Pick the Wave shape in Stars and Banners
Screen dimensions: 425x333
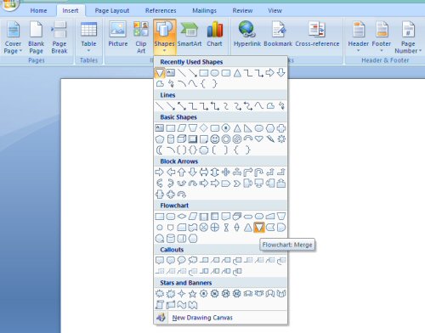[x=182, y=305]
